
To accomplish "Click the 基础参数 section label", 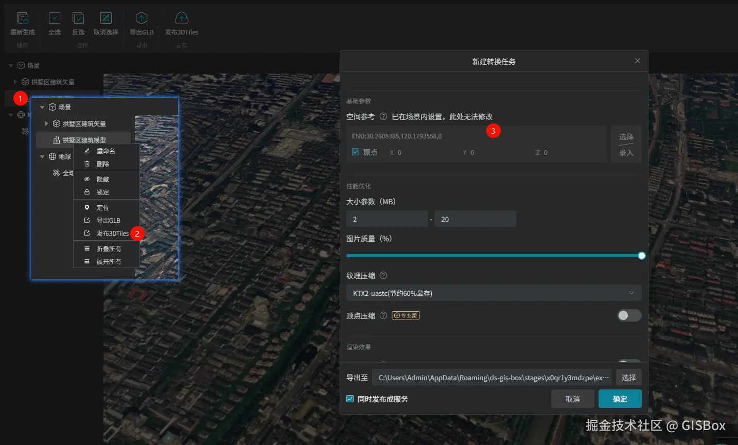I will [x=359, y=101].
